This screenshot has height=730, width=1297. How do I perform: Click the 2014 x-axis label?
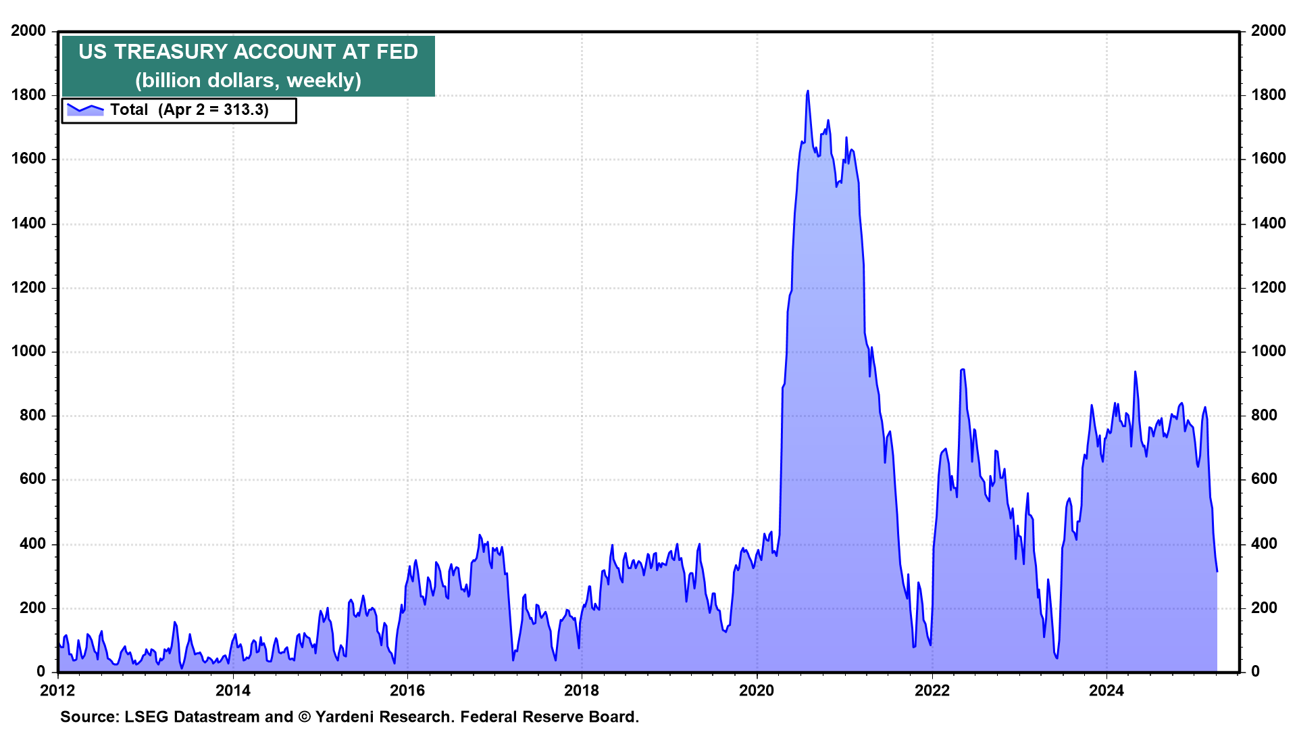pos(232,690)
